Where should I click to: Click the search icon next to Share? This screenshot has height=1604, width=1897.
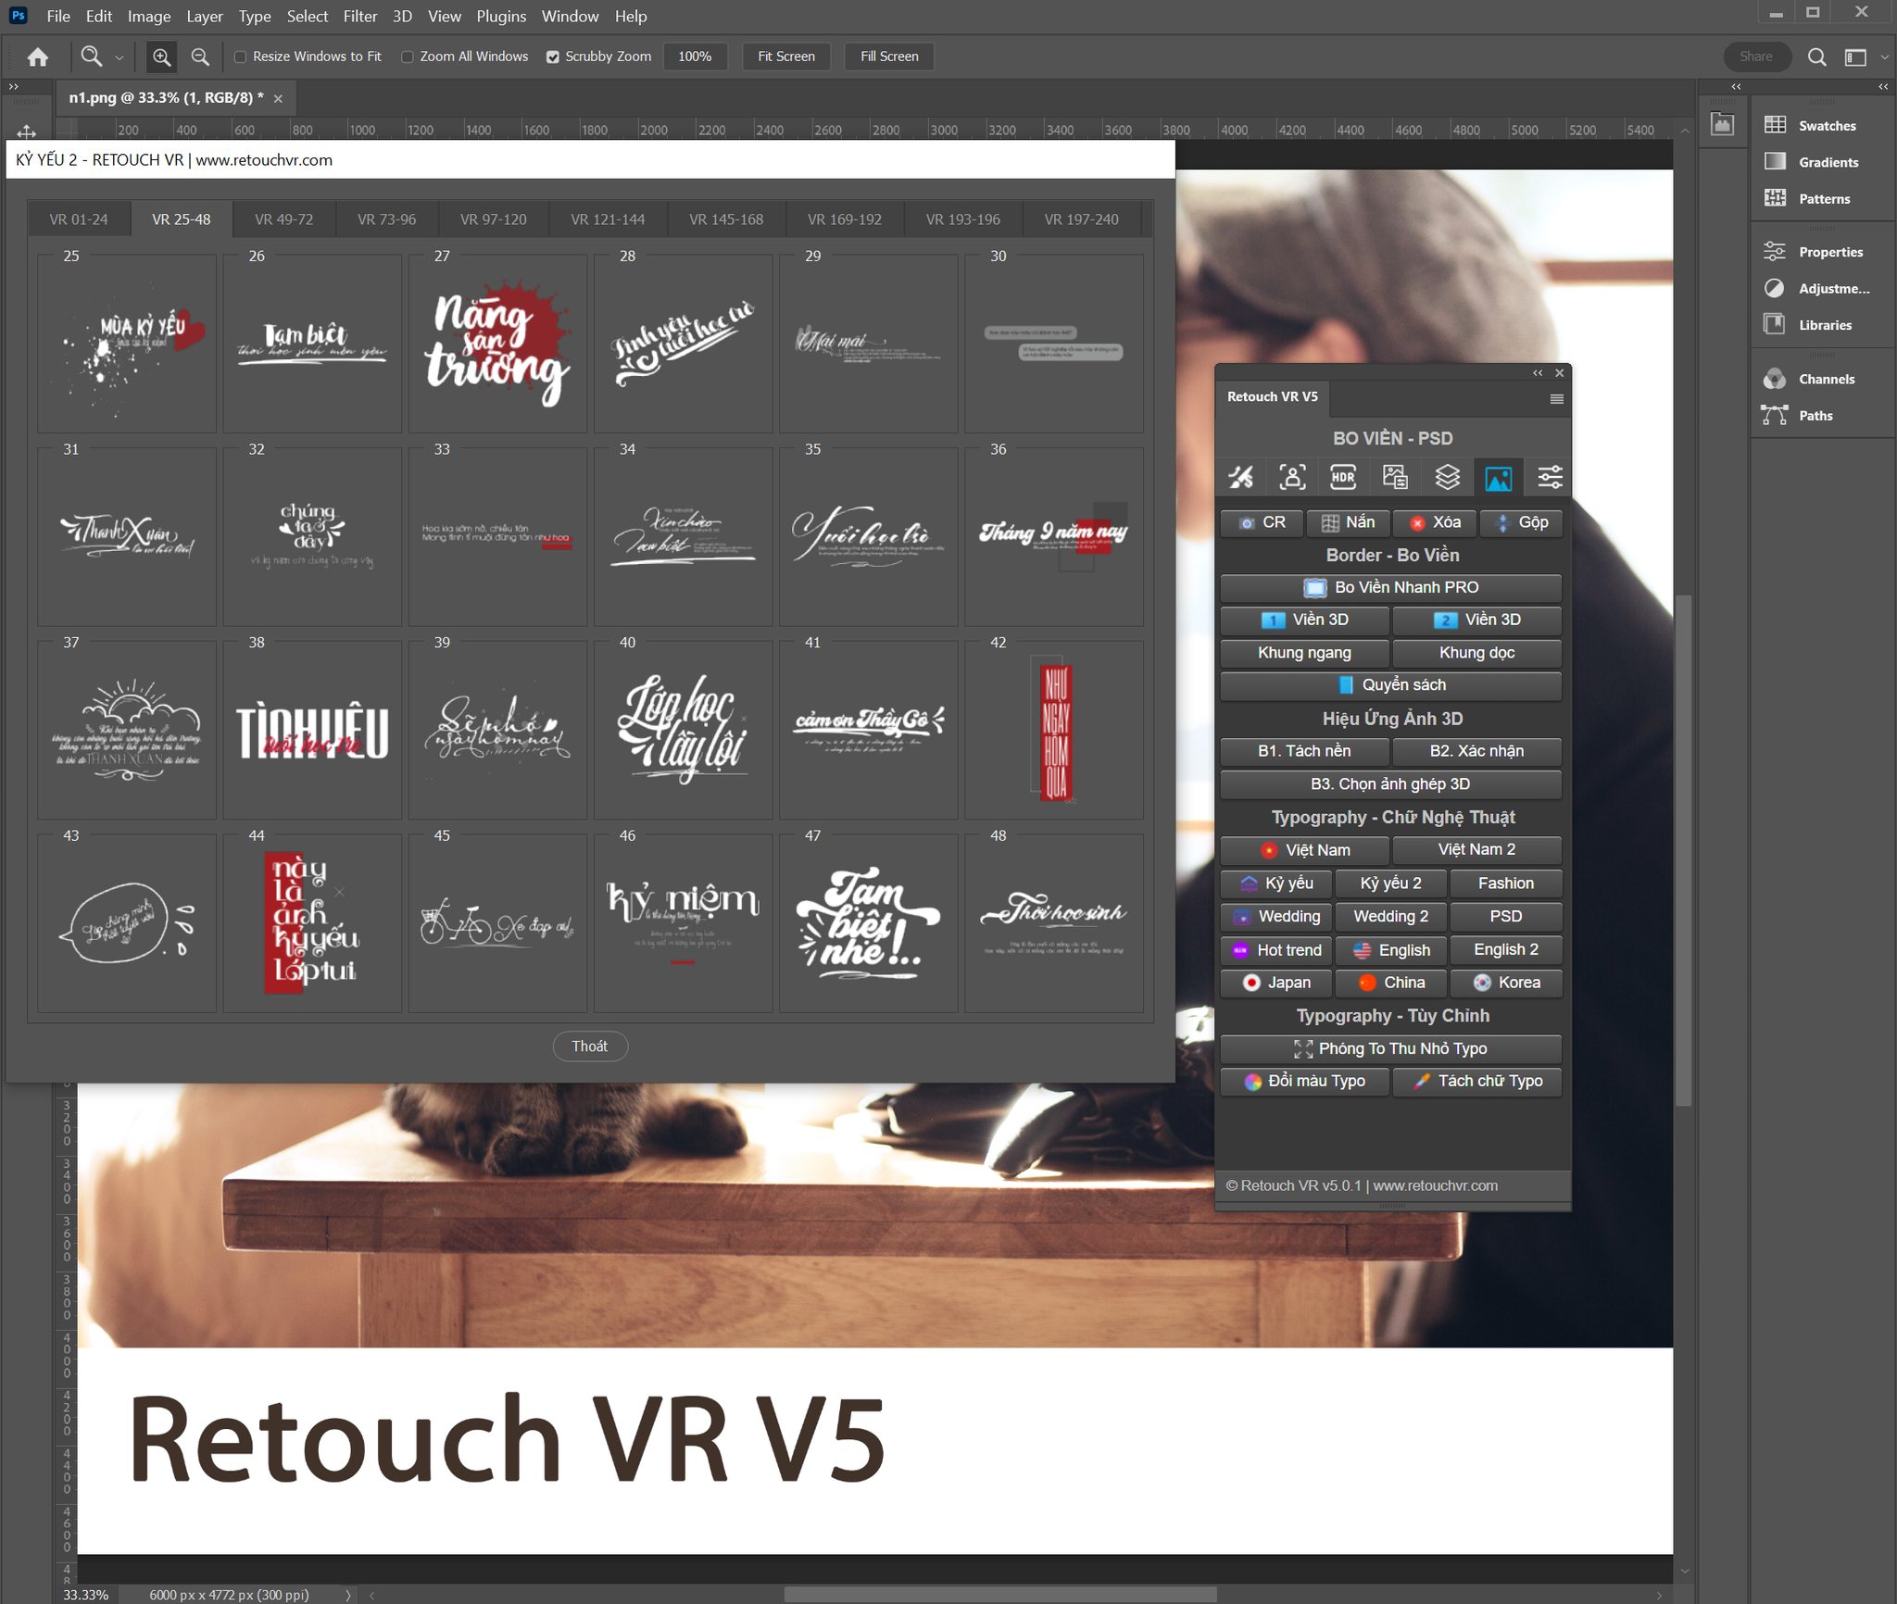tap(1816, 57)
